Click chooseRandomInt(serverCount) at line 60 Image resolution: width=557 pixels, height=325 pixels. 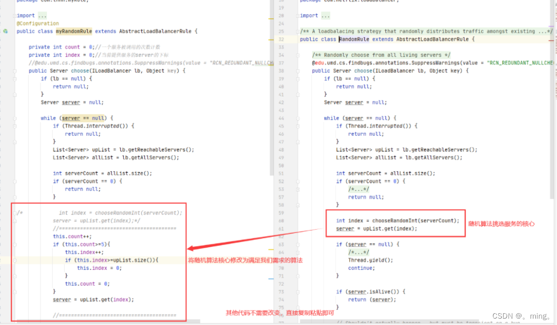click(x=416, y=221)
